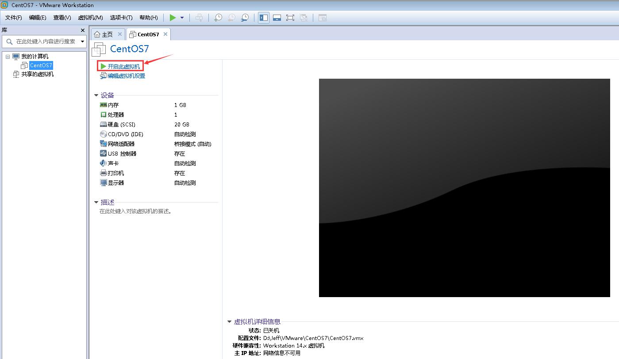The image size is (619, 359).
Task: Click the full screen mode toolbar icon
Action: pos(290,18)
